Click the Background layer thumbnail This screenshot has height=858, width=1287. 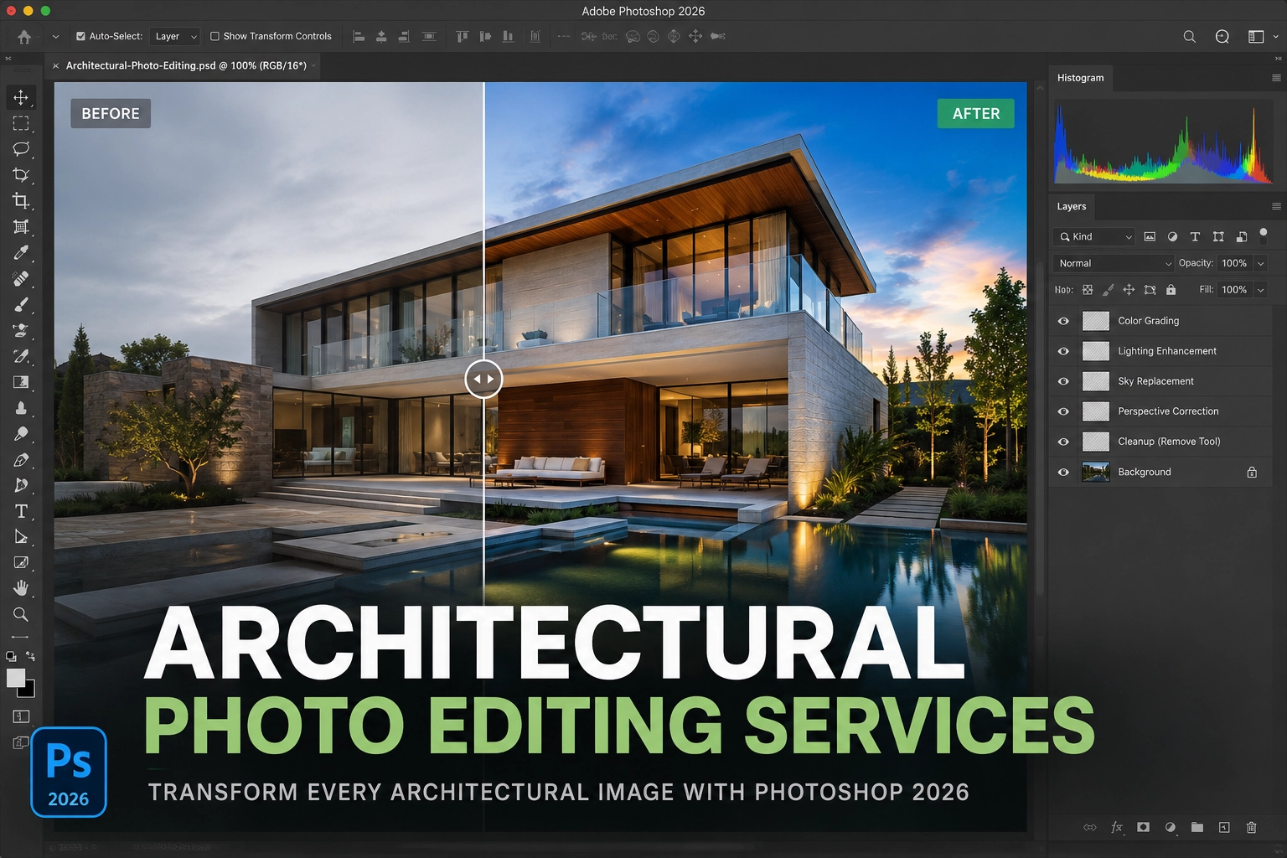pos(1096,472)
